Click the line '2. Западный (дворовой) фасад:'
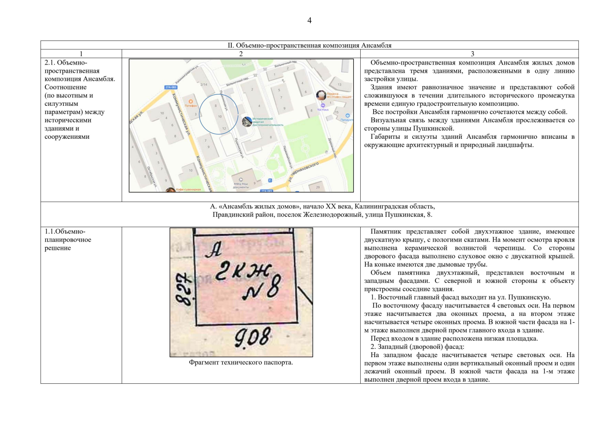Viewport: 603px width, 426px height. pos(417,346)
